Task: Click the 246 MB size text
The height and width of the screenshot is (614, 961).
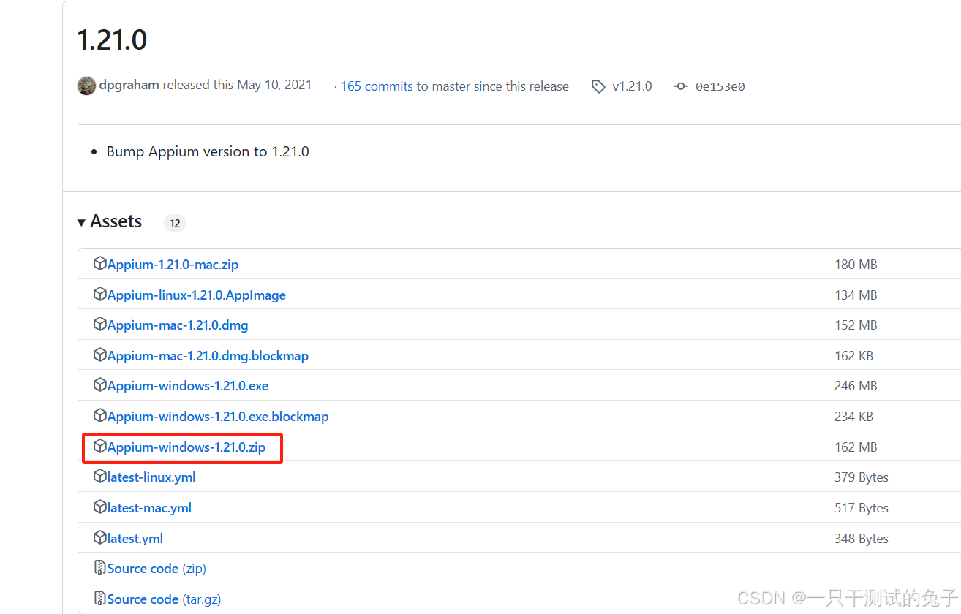Action: (856, 386)
